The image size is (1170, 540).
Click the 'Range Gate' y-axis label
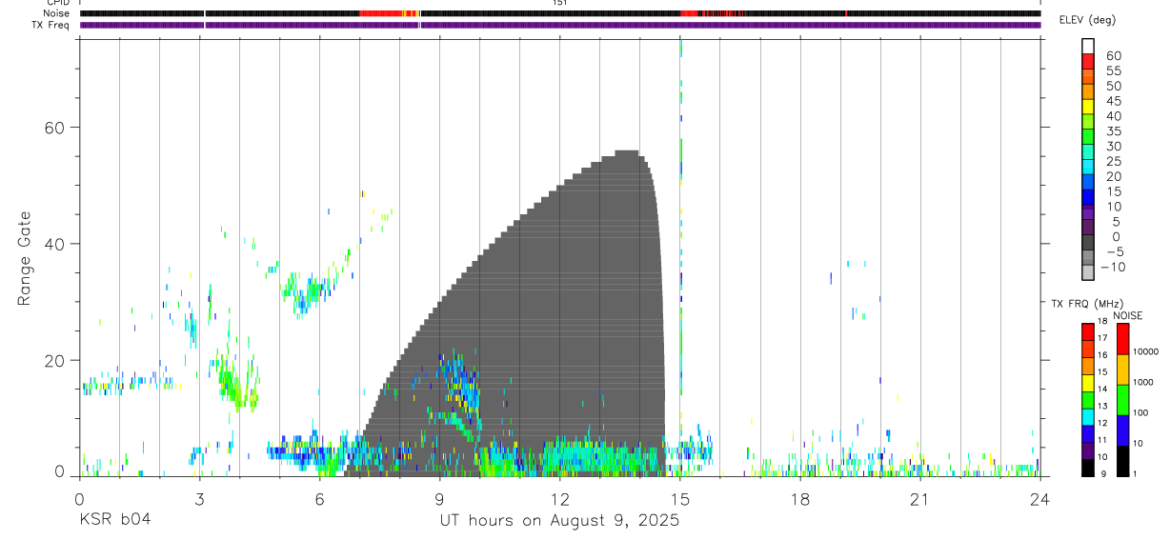tap(25, 258)
